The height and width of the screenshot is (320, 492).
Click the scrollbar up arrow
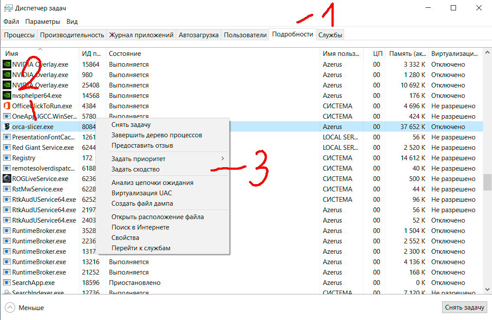pyautogui.click(x=487, y=52)
